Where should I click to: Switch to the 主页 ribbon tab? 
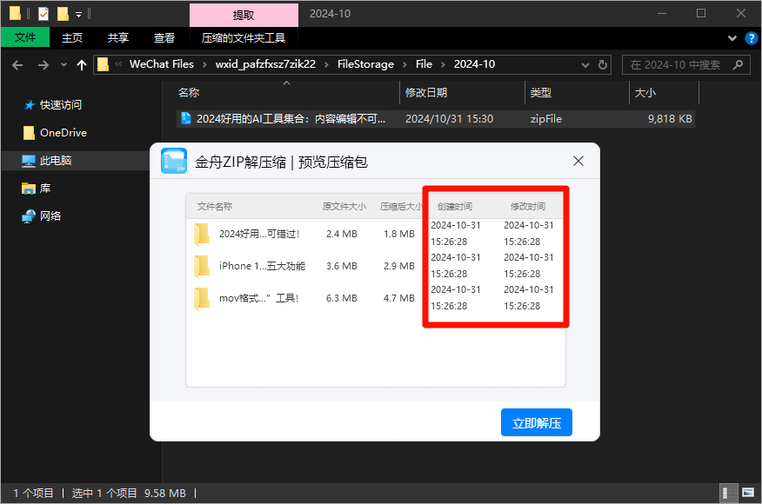[x=72, y=37]
